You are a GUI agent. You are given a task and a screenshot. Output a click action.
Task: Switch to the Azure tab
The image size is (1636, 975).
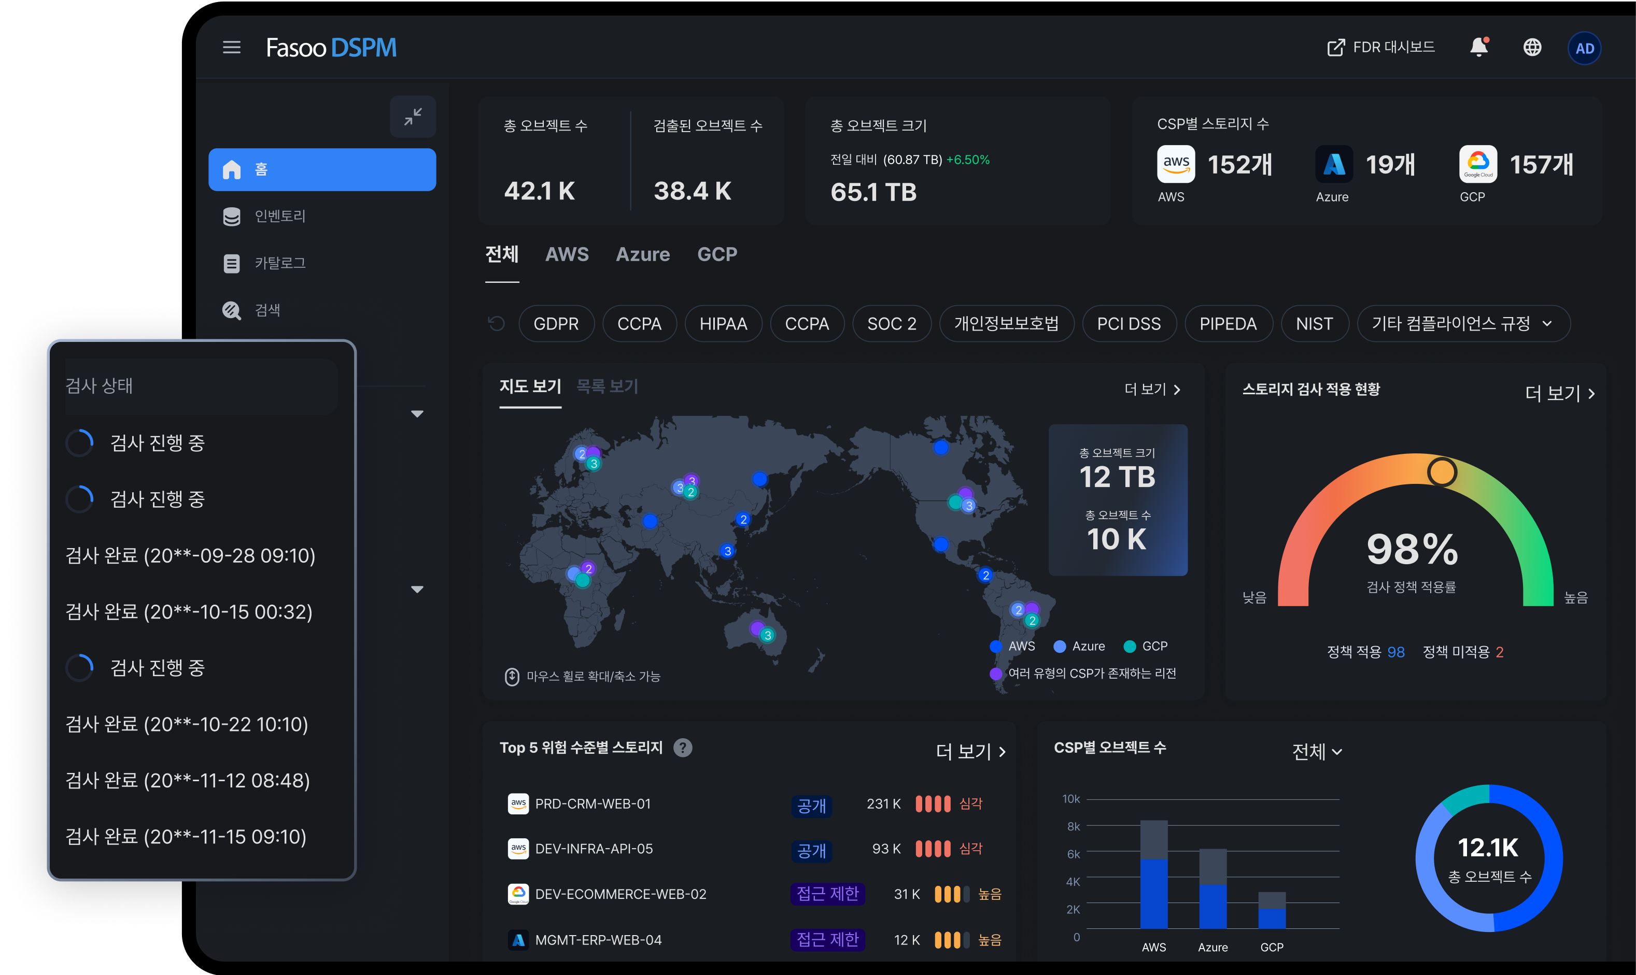click(x=642, y=254)
